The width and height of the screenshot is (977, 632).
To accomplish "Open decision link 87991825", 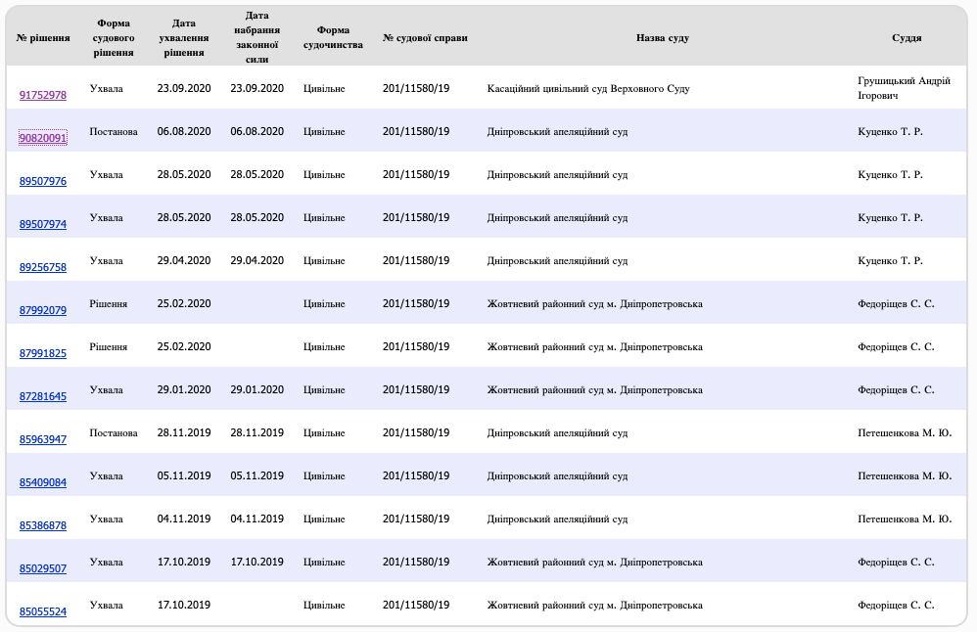I will pyautogui.click(x=43, y=353).
